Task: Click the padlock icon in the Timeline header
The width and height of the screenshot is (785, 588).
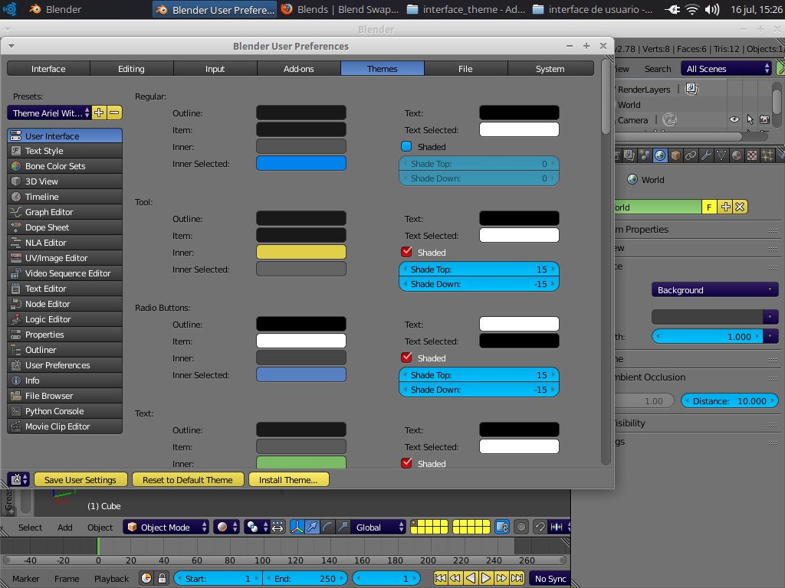Action: point(161,578)
